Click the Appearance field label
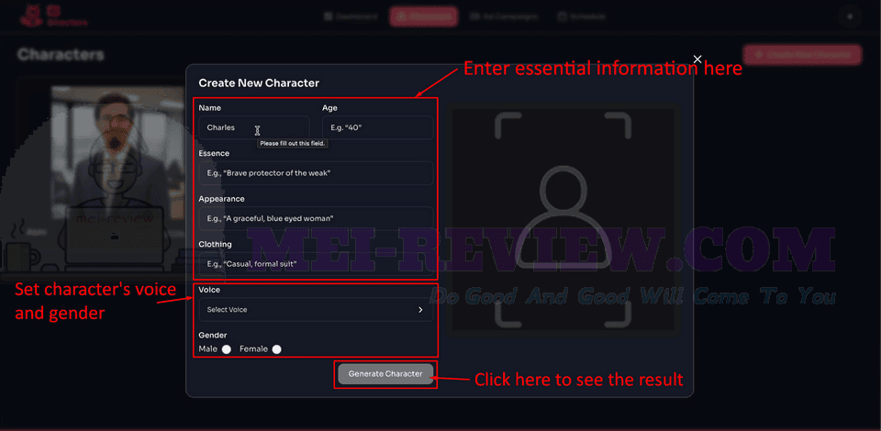The image size is (881, 431). pyautogui.click(x=221, y=199)
